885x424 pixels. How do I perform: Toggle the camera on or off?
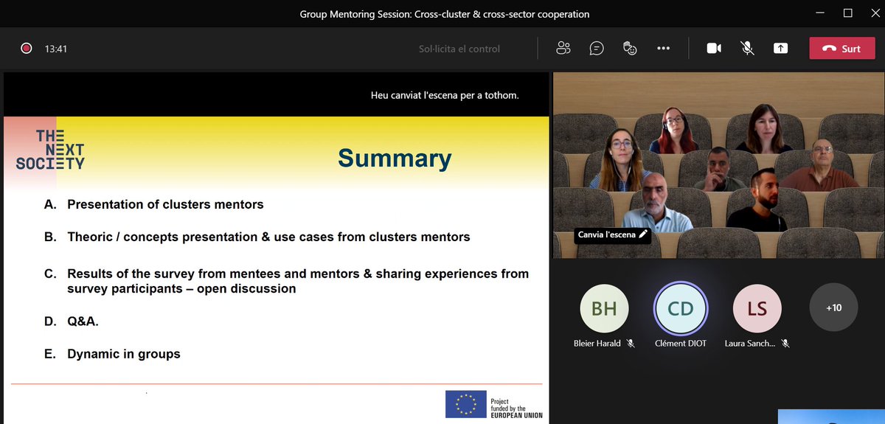[714, 49]
